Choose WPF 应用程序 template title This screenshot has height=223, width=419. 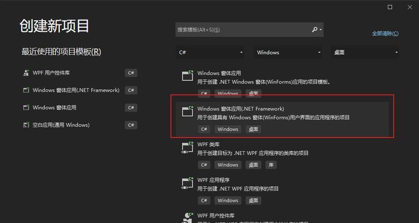tap(213, 180)
